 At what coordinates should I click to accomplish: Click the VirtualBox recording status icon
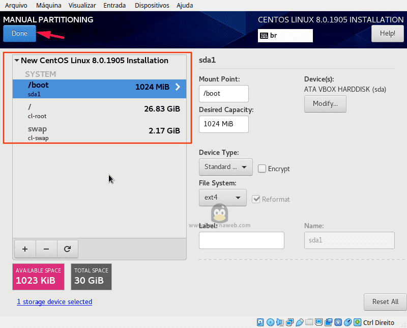[x=328, y=322]
